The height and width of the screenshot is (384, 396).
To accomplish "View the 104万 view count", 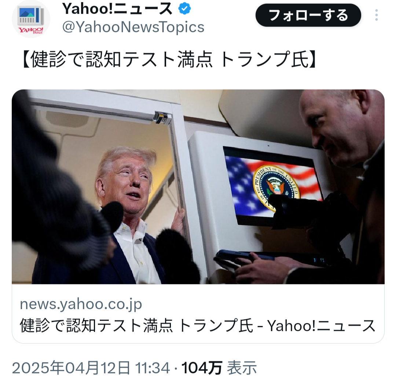I will pyautogui.click(x=202, y=368).
